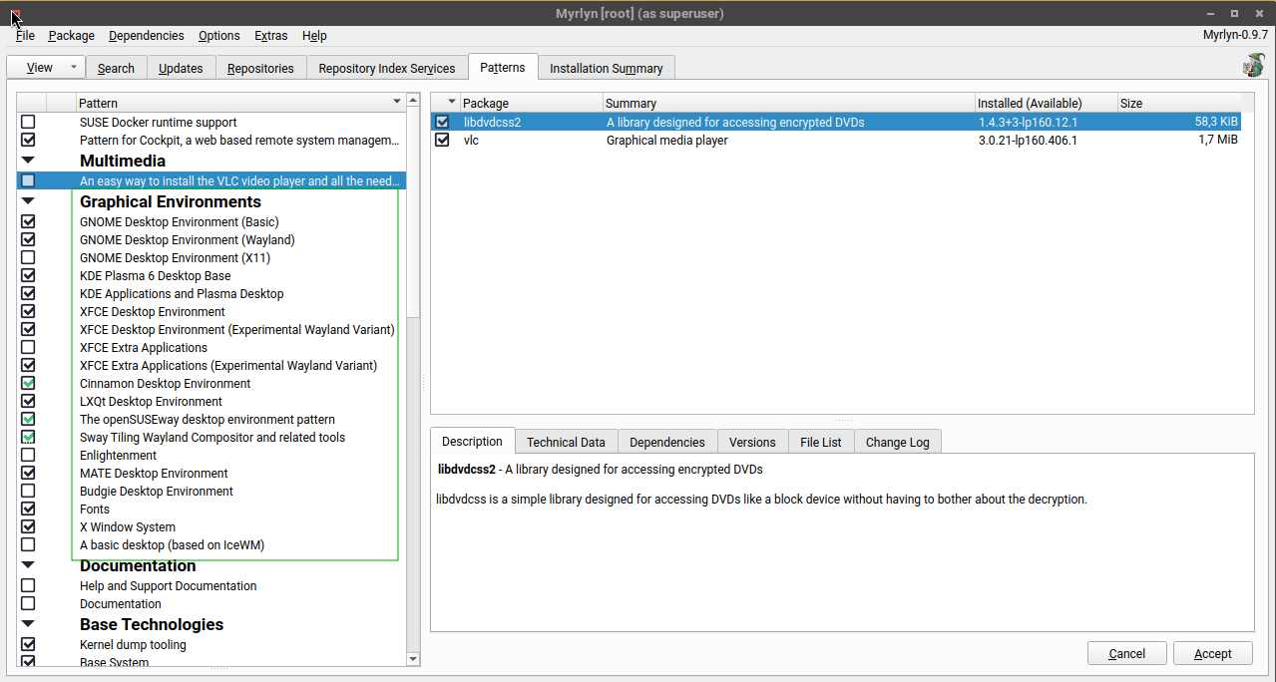Uncheck the KDE Plasma 6 Desktop Base pattern

28,276
